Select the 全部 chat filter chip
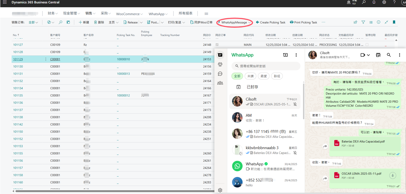406x194 pixels. click(x=237, y=76)
